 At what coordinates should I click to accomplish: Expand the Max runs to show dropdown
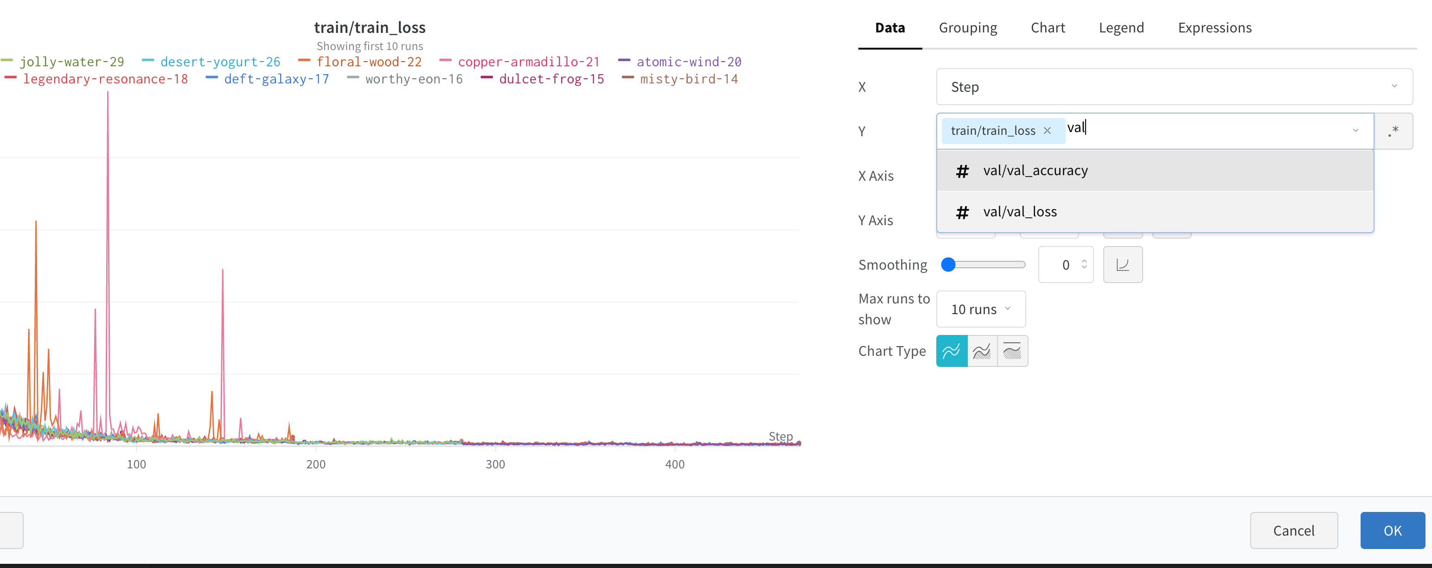[x=981, y=309]
